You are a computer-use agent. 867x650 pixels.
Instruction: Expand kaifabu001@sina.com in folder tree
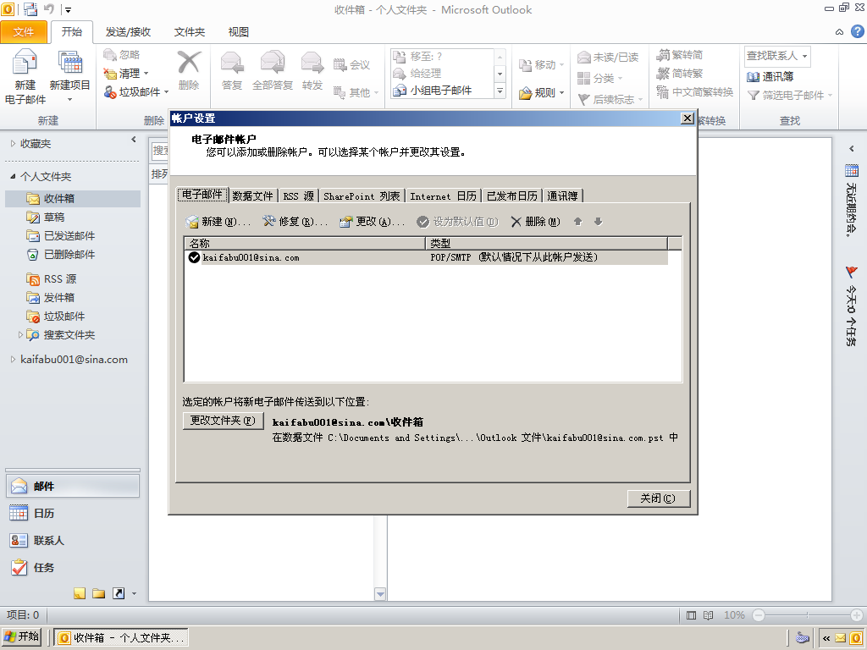pos(14,360)
